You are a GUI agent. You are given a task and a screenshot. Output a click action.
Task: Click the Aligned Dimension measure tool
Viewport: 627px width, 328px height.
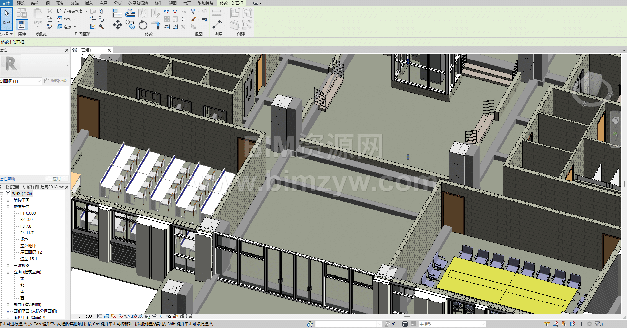[x=216, y=25]
